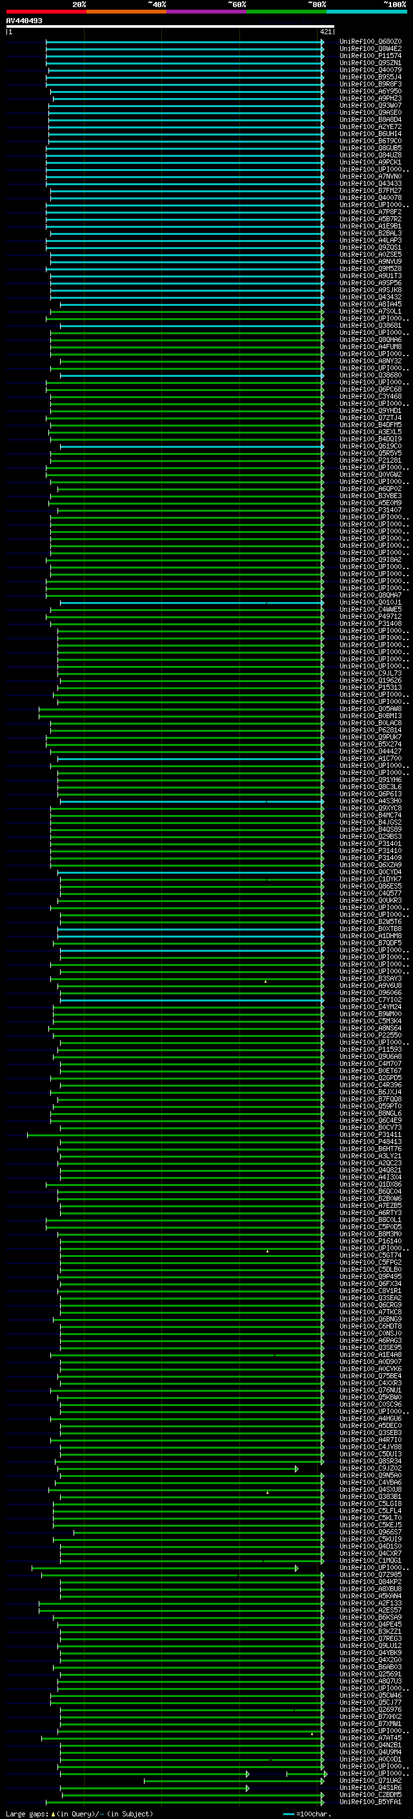
Task: Select hit label UniRef100_Q9ZQS1
Action: pos(370,247)
